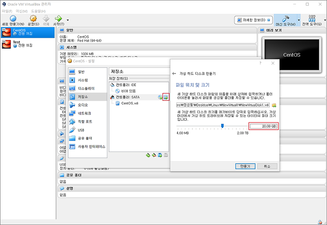Click the help question mark in wizard title
The height and width of the screenshot is (225, 327).
pyautogui.click(x=260, y=63)
